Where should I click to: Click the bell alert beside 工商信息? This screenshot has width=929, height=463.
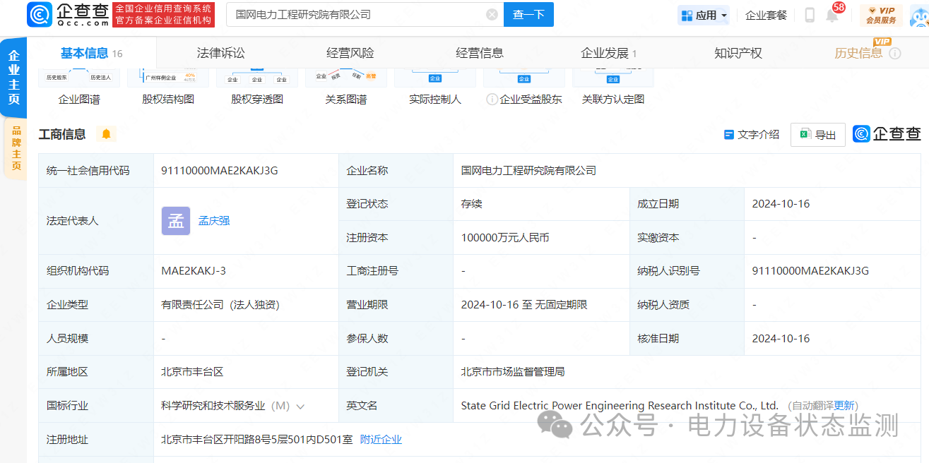pos(106,134)
